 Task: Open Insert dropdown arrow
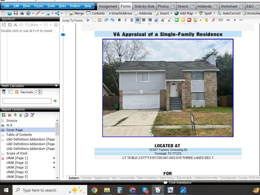171,14
